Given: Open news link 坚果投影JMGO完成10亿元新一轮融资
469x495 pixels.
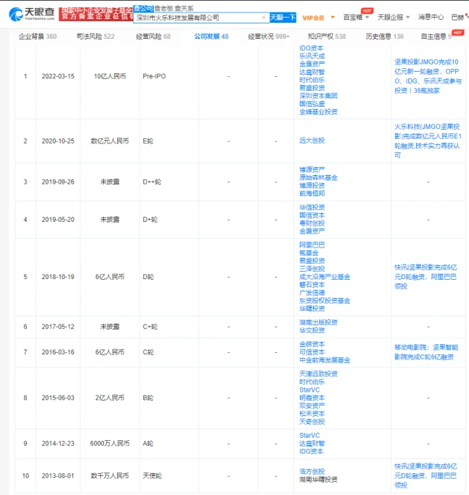Looking at the screenshot, I should [x=428, y=76].
